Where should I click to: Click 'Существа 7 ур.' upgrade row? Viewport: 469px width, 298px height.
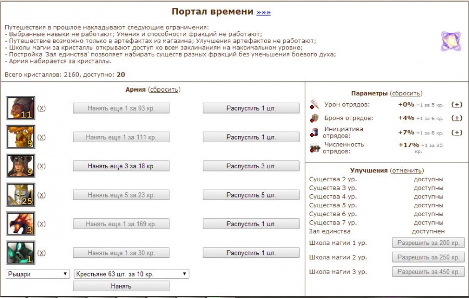(376, 222)
